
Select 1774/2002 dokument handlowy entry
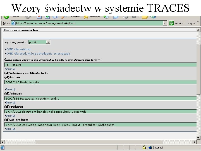coord(100,112)
